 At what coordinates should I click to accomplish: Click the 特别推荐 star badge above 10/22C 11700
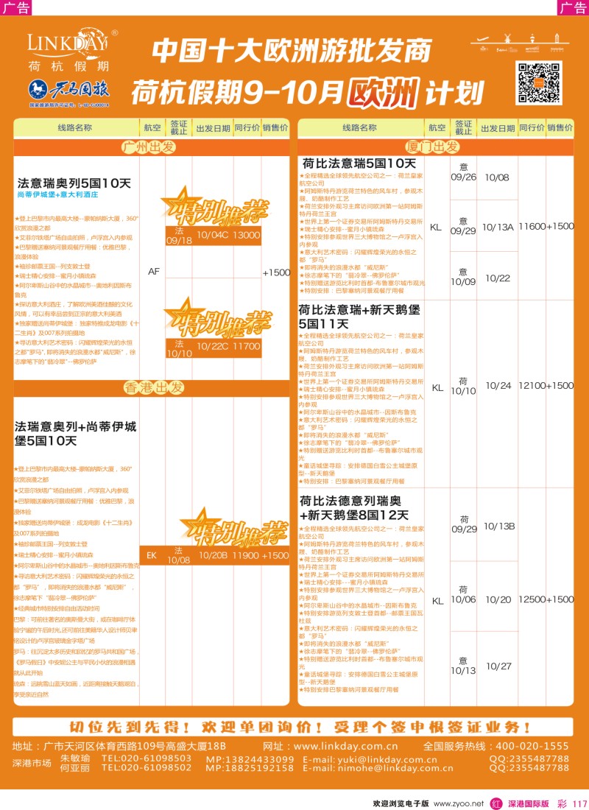[217, 317]
